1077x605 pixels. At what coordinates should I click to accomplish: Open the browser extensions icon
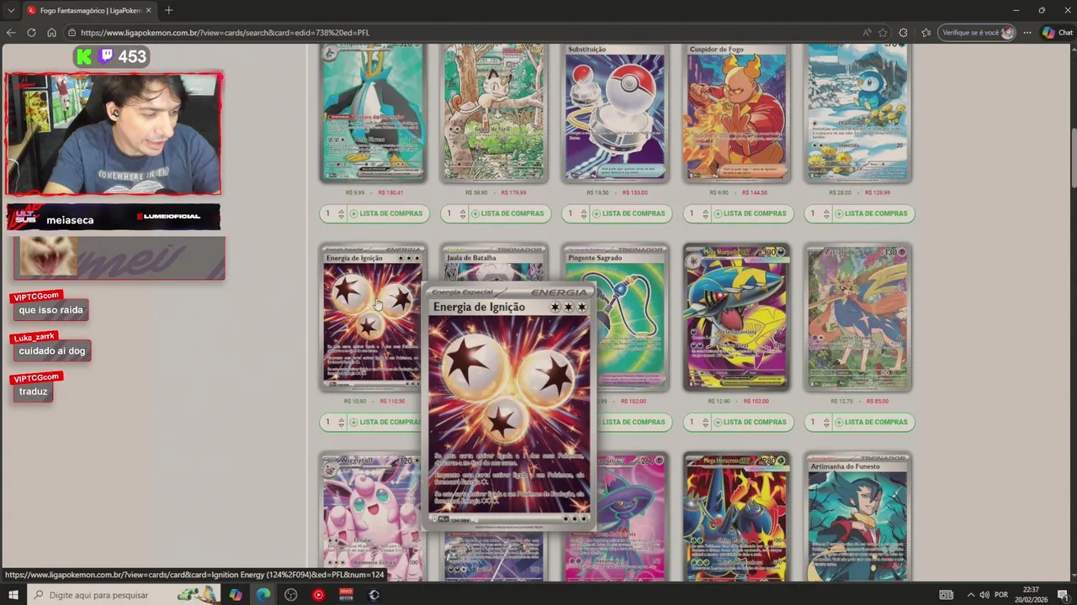[x=904, y=33]
